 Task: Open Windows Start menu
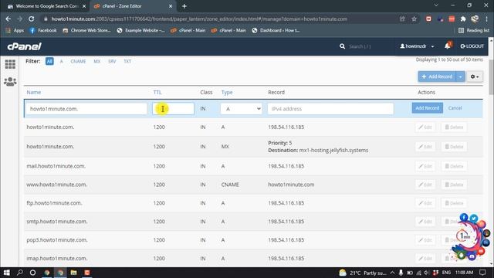click(x=7, y=273)
